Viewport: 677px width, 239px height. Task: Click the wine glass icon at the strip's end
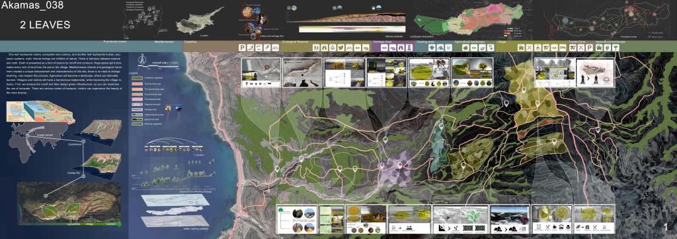point(616,48)
